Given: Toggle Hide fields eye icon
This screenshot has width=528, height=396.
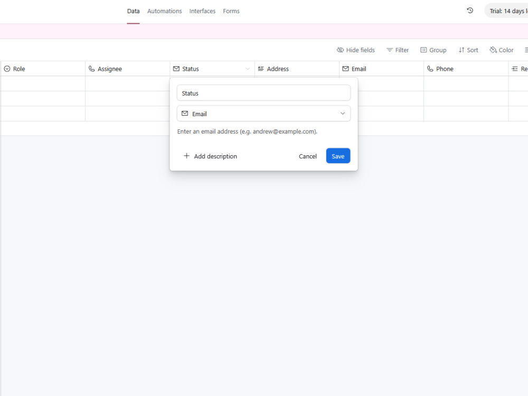Looking at the screenshot, I should coord(341,50).
